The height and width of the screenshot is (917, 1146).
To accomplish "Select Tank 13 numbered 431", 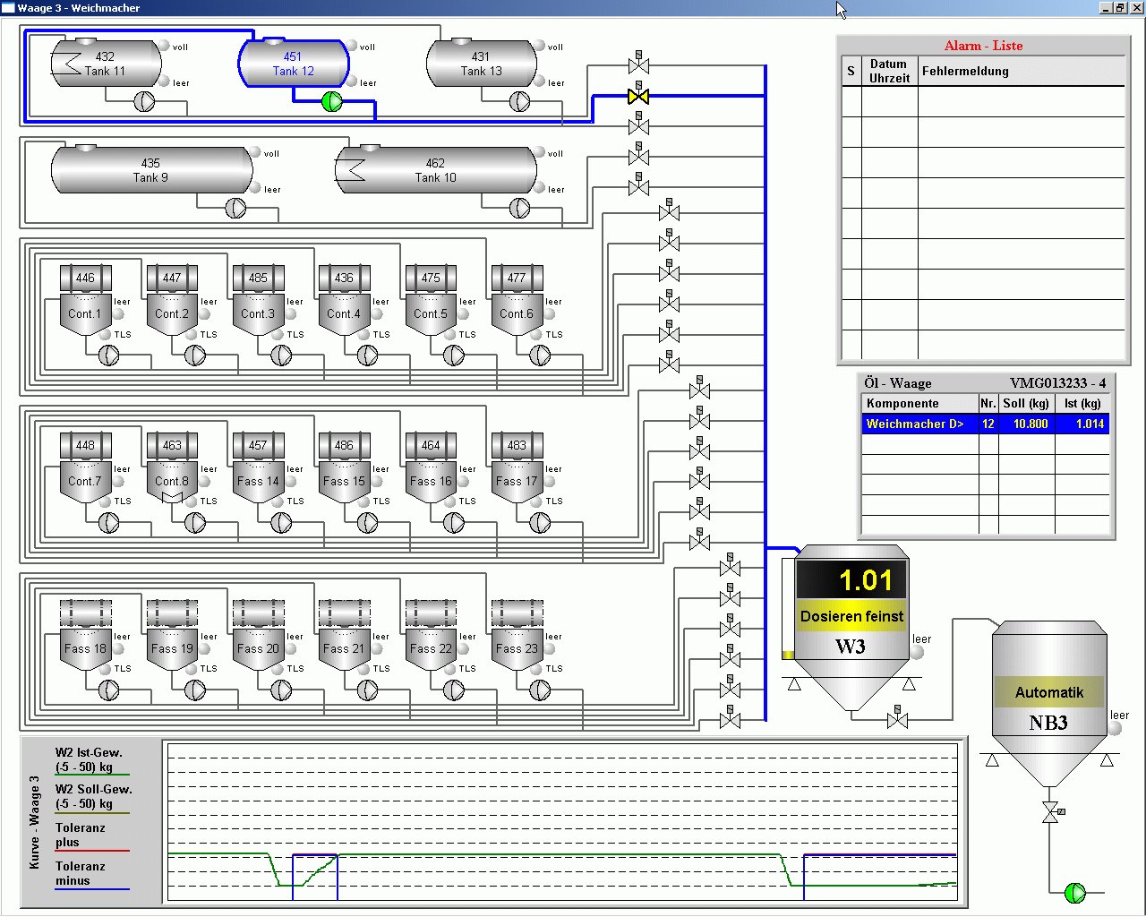I will [x=482, y=63].
